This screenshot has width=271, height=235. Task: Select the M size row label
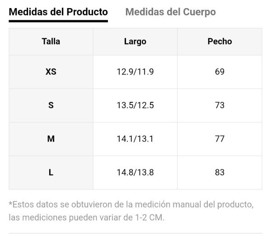click(51, 139)
